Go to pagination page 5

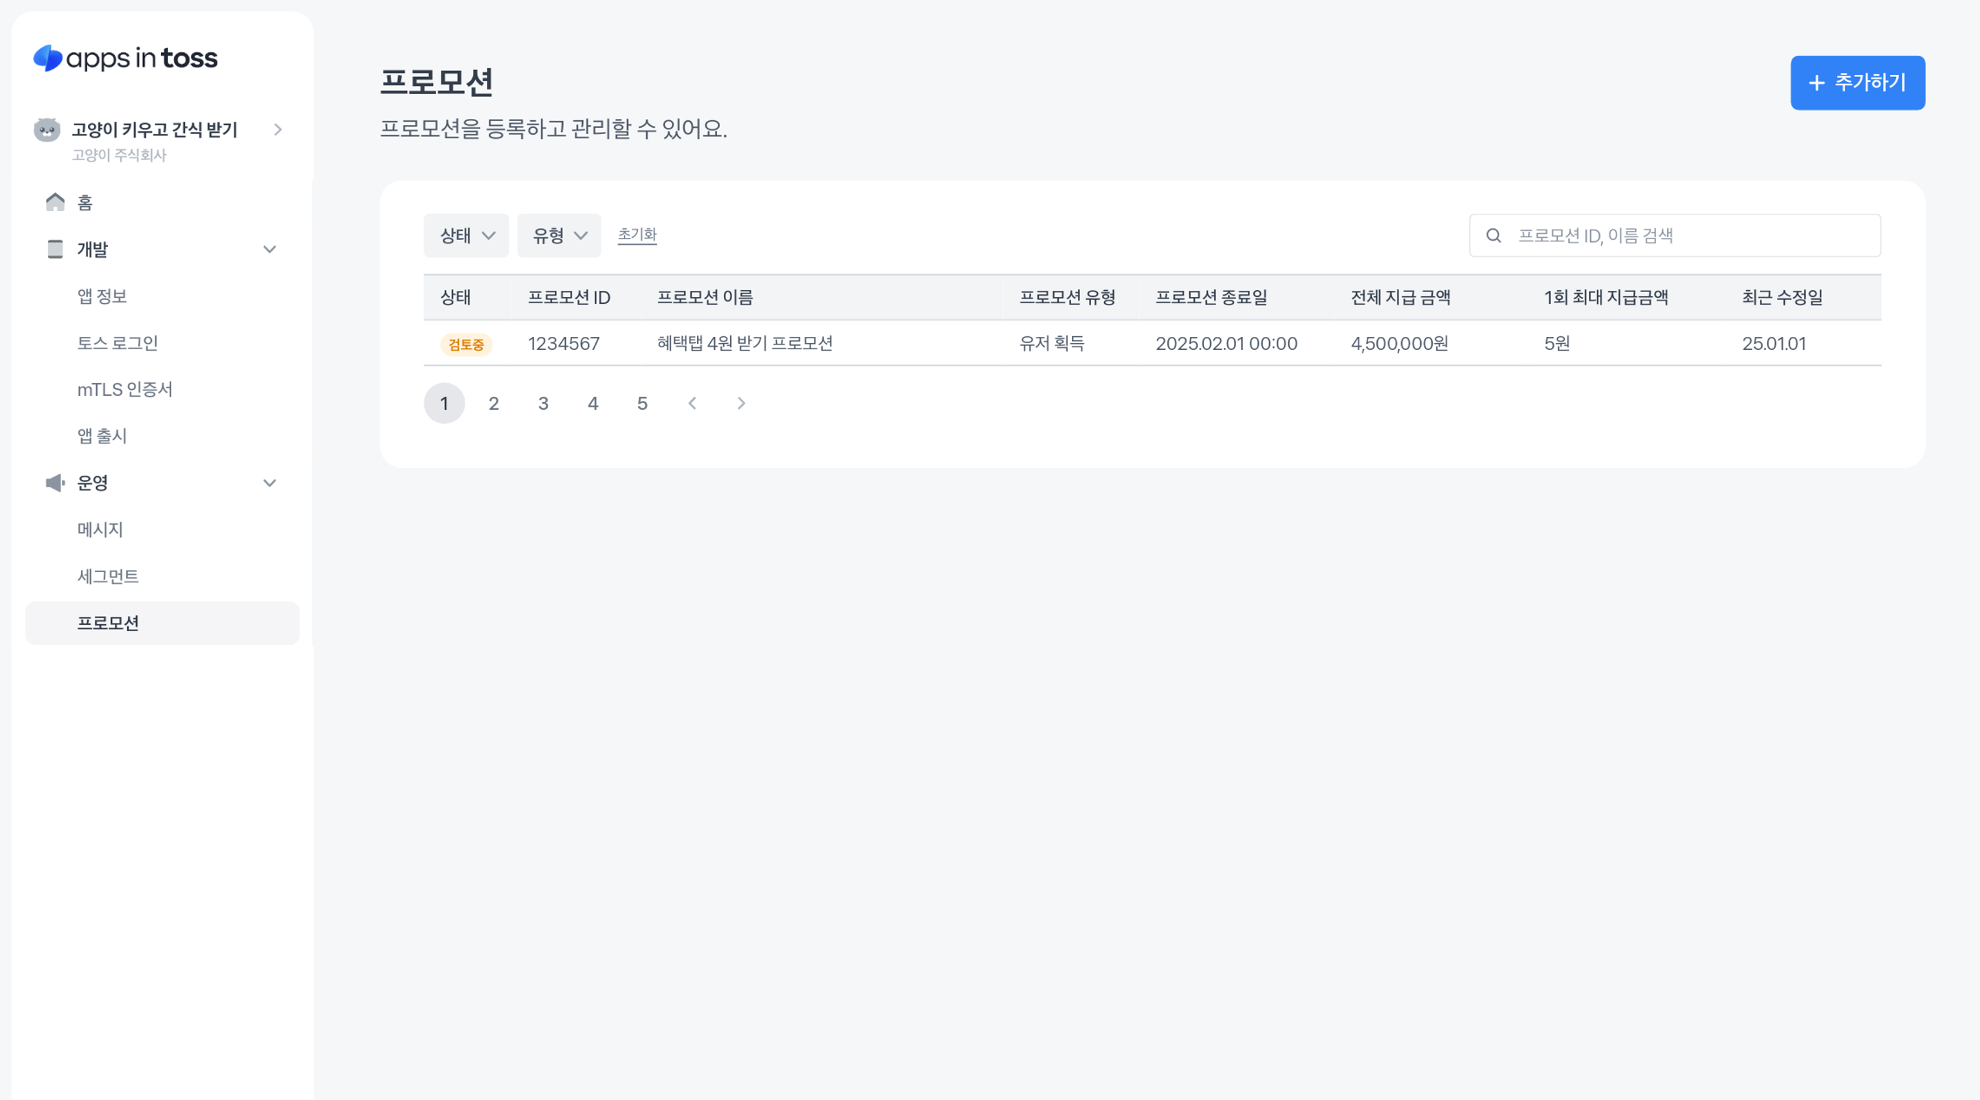[x=643, y=404]
